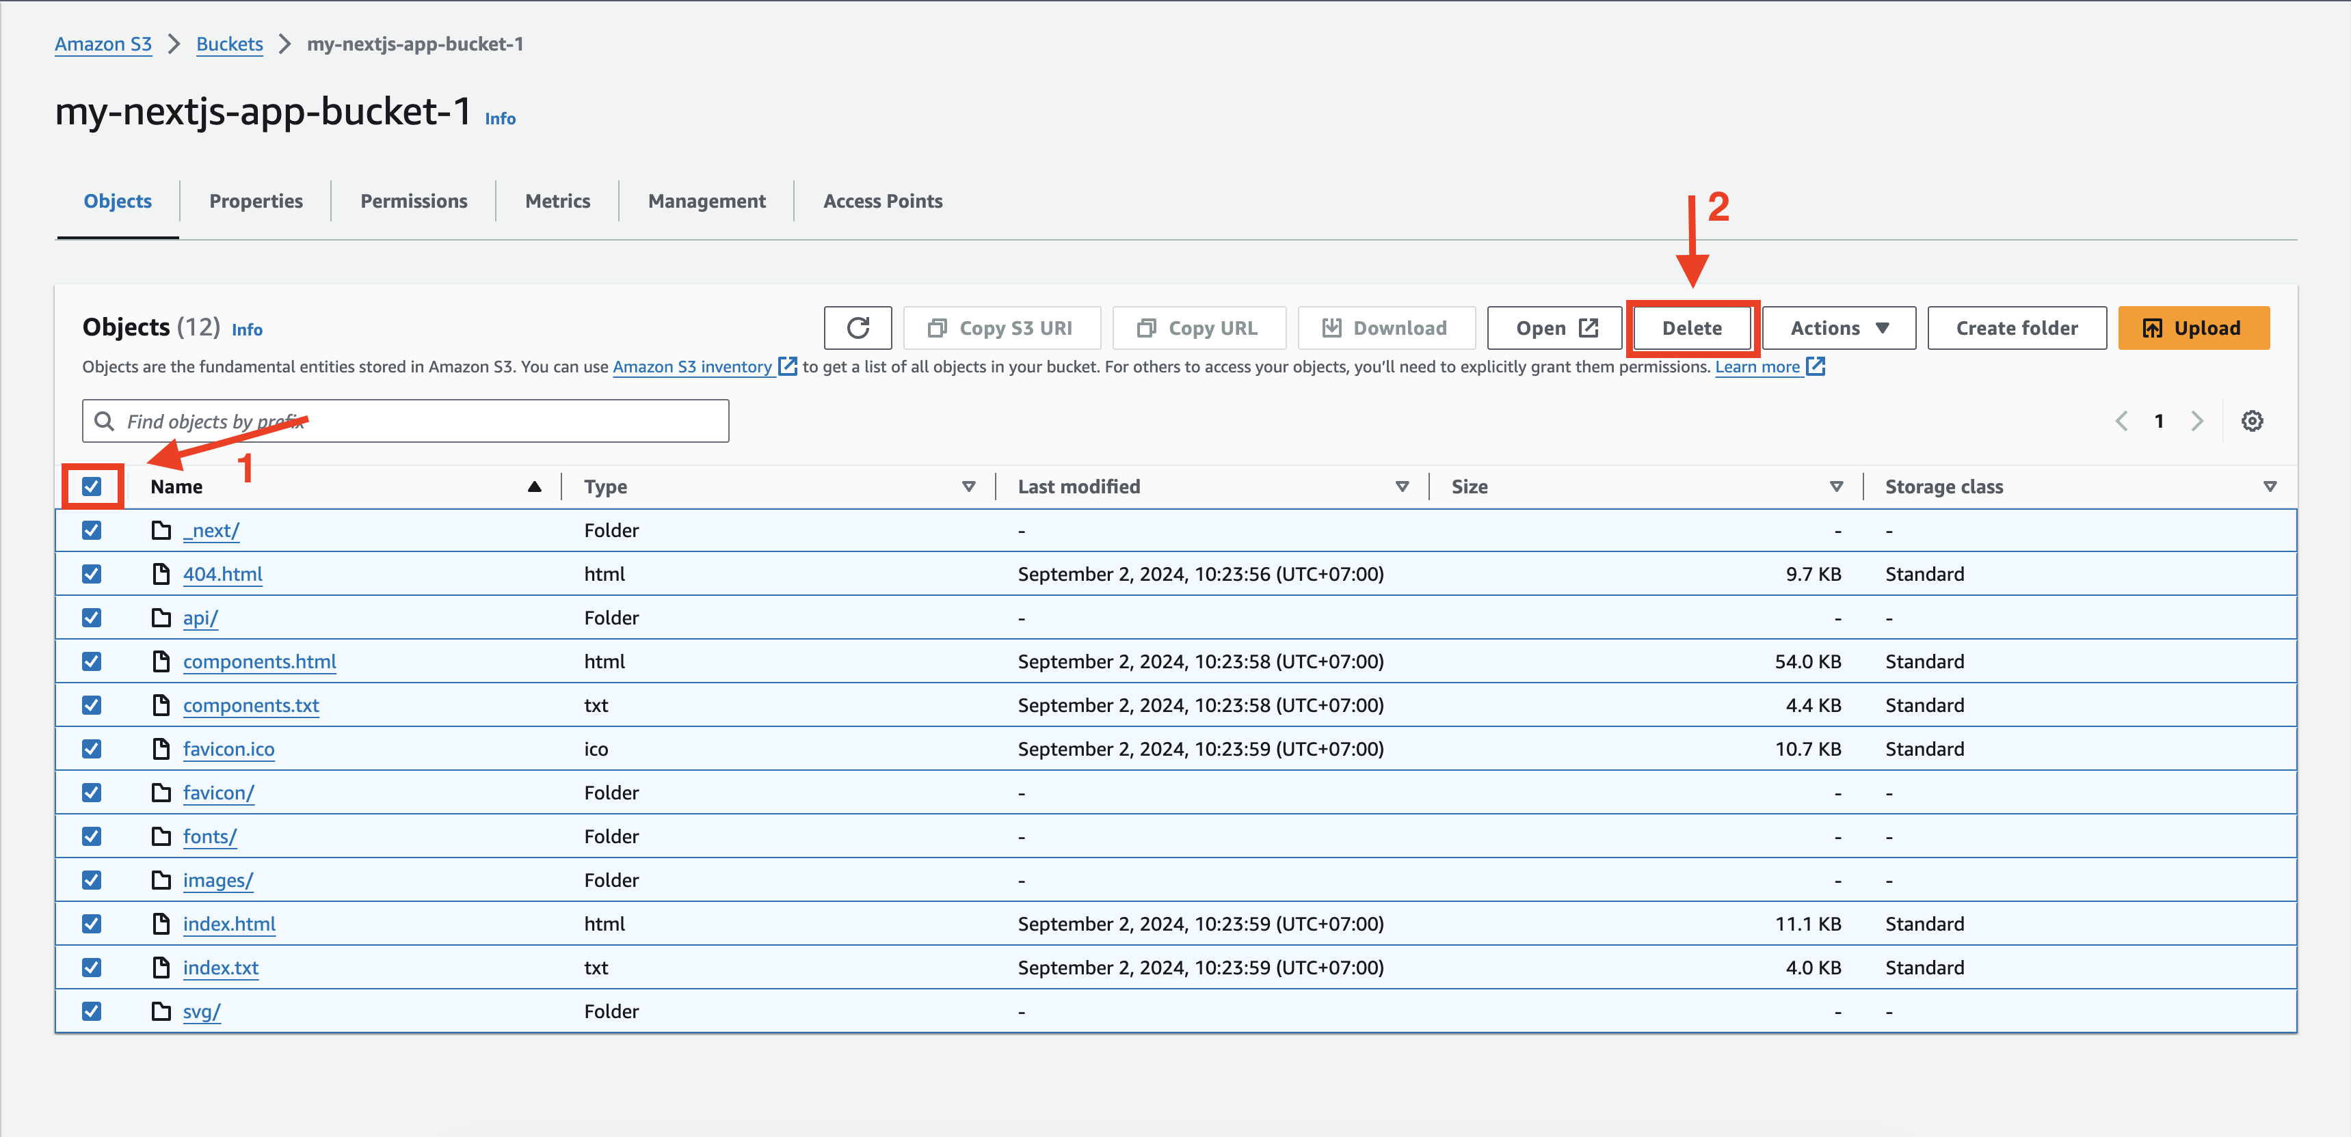The height and width of the screenshot is (1137, 2351).
Task: Open the table preferences gear icon
Action: click(2252, 421)
